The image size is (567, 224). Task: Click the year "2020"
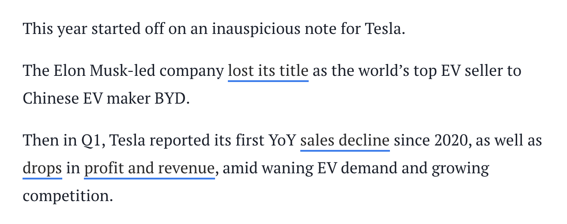pyautogui.click(x=452, y=141)
